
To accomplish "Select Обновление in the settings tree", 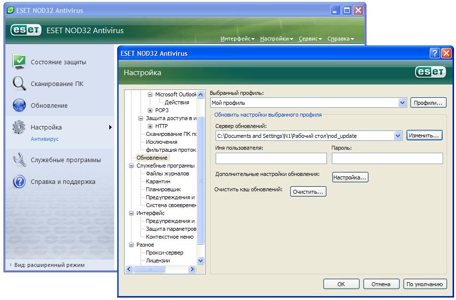I will [x=152, y=158].
